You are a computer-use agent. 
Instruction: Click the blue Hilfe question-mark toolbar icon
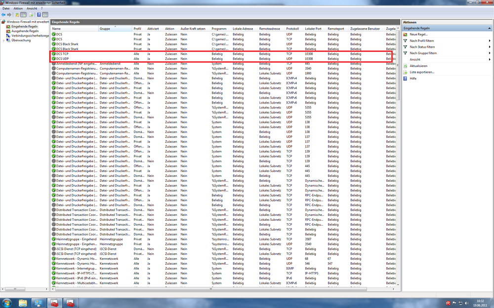coord(39,14)
